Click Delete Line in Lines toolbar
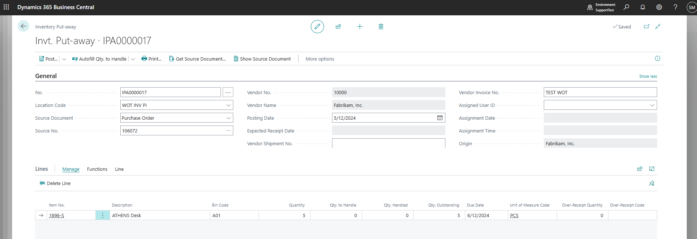Image resolution: width=697 pixels, height=239 pixels. click(55, 183)
